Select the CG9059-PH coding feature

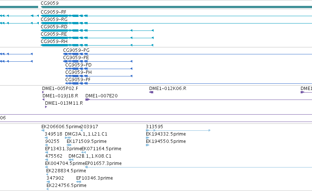(x=99, y=76)
